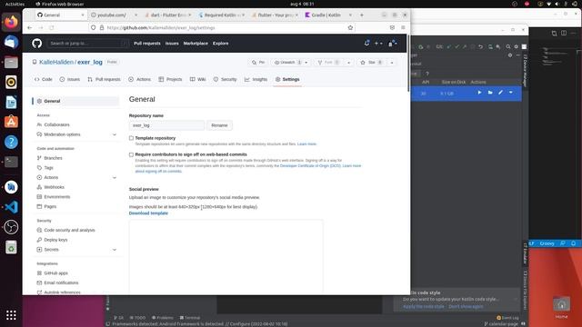This screenshot has width=582, height=327.
Task: Bookmark page with star icon in Firefox
Action: (350, 28)
